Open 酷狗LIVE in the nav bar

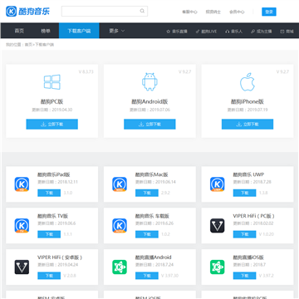pos(206,32)
